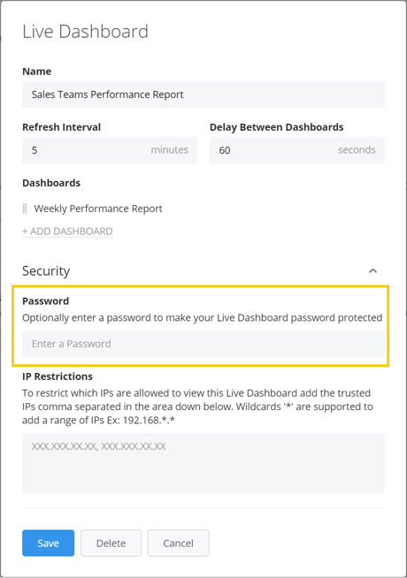Image resolution: width=407 pixels, height=578 pixels.
Task: Click the Password label text
Action: click(46, 300)
